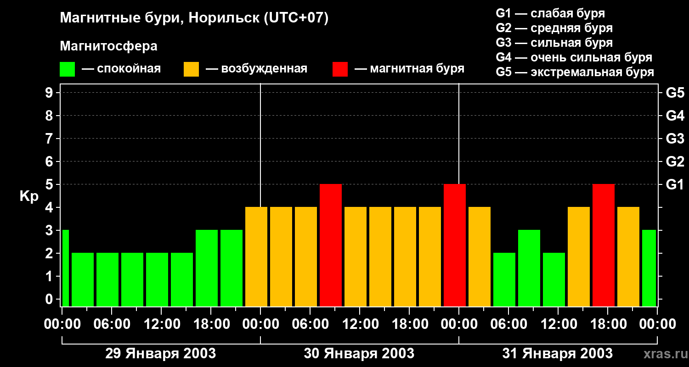Click the red Kp 5 bar on 31 January afternoon
The width and height of the screenshot is (689, 367).
[604, 245]
